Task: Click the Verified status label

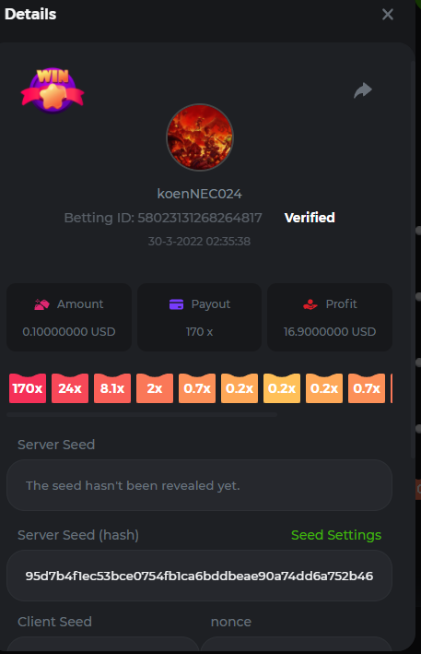Action: [x=310, y=218]
